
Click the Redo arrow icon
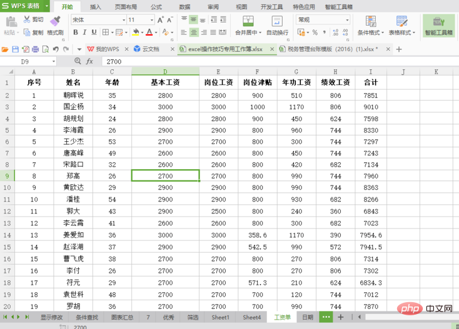66,49
